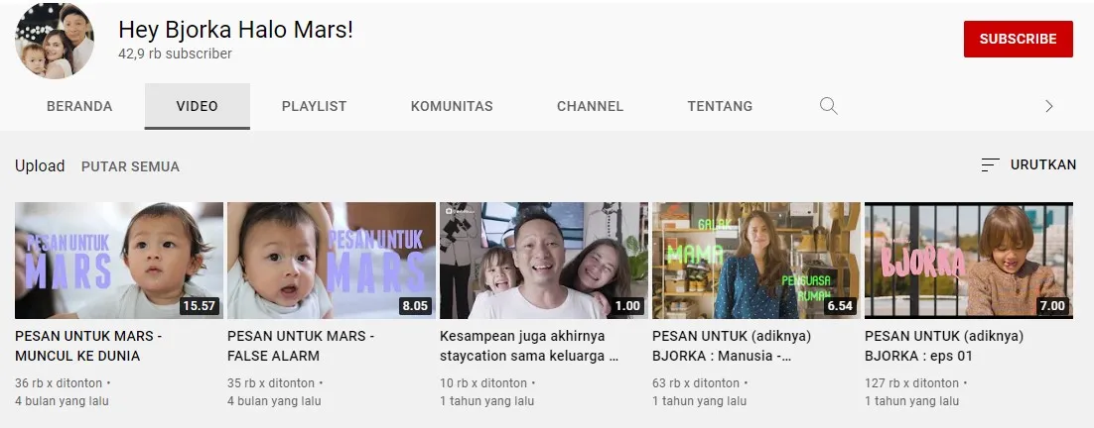The width and height of the screenshot is (1094, 428).
Task: Click title PESAN UNTUK (adiknya) BJORKA : Manusia
Action: coord(732,346)
